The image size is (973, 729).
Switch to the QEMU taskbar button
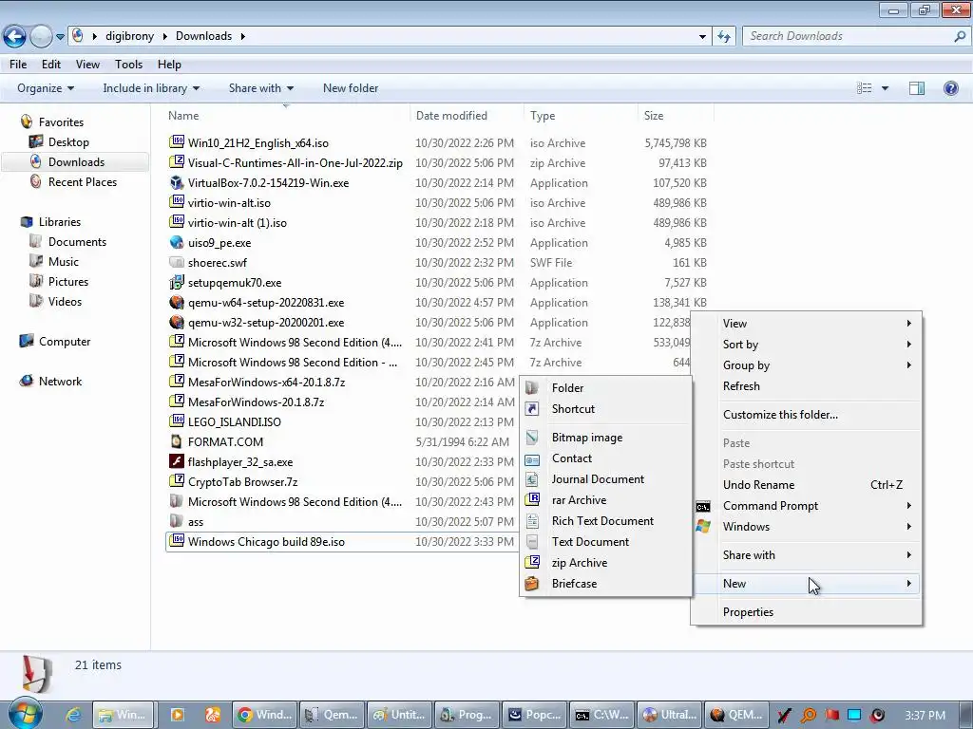(736, 715)
